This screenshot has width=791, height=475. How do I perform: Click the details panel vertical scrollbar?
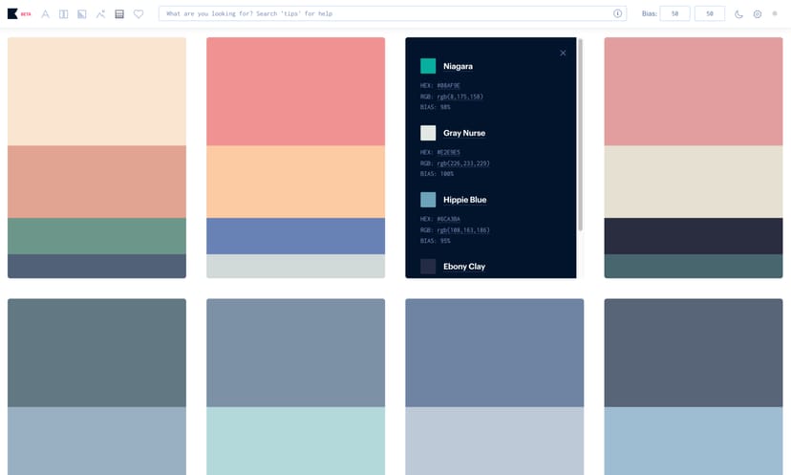click(x=580, y=134)
